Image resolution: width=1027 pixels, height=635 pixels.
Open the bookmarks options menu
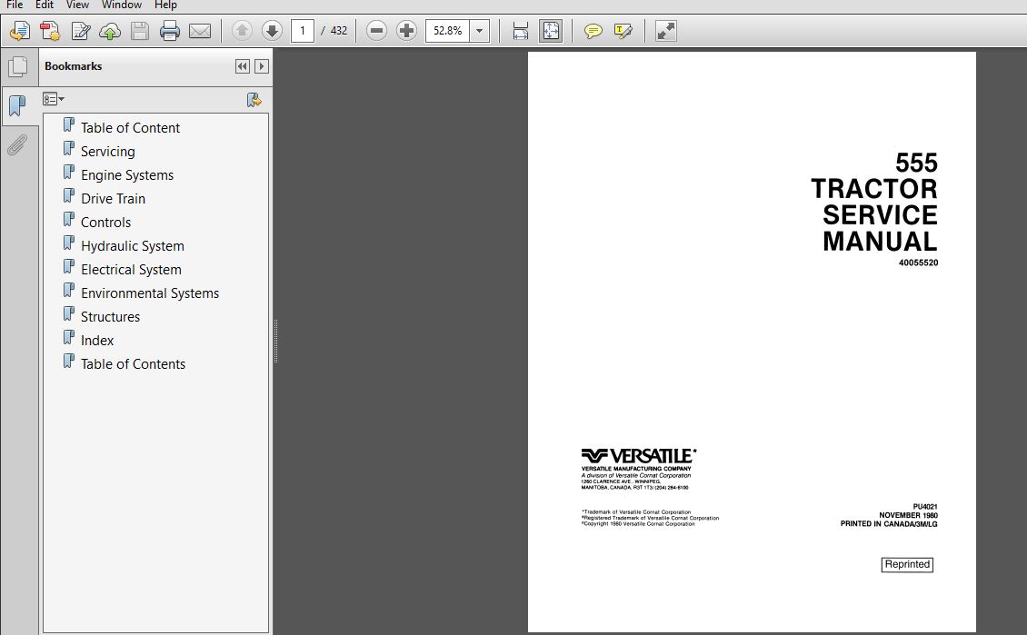53,99
